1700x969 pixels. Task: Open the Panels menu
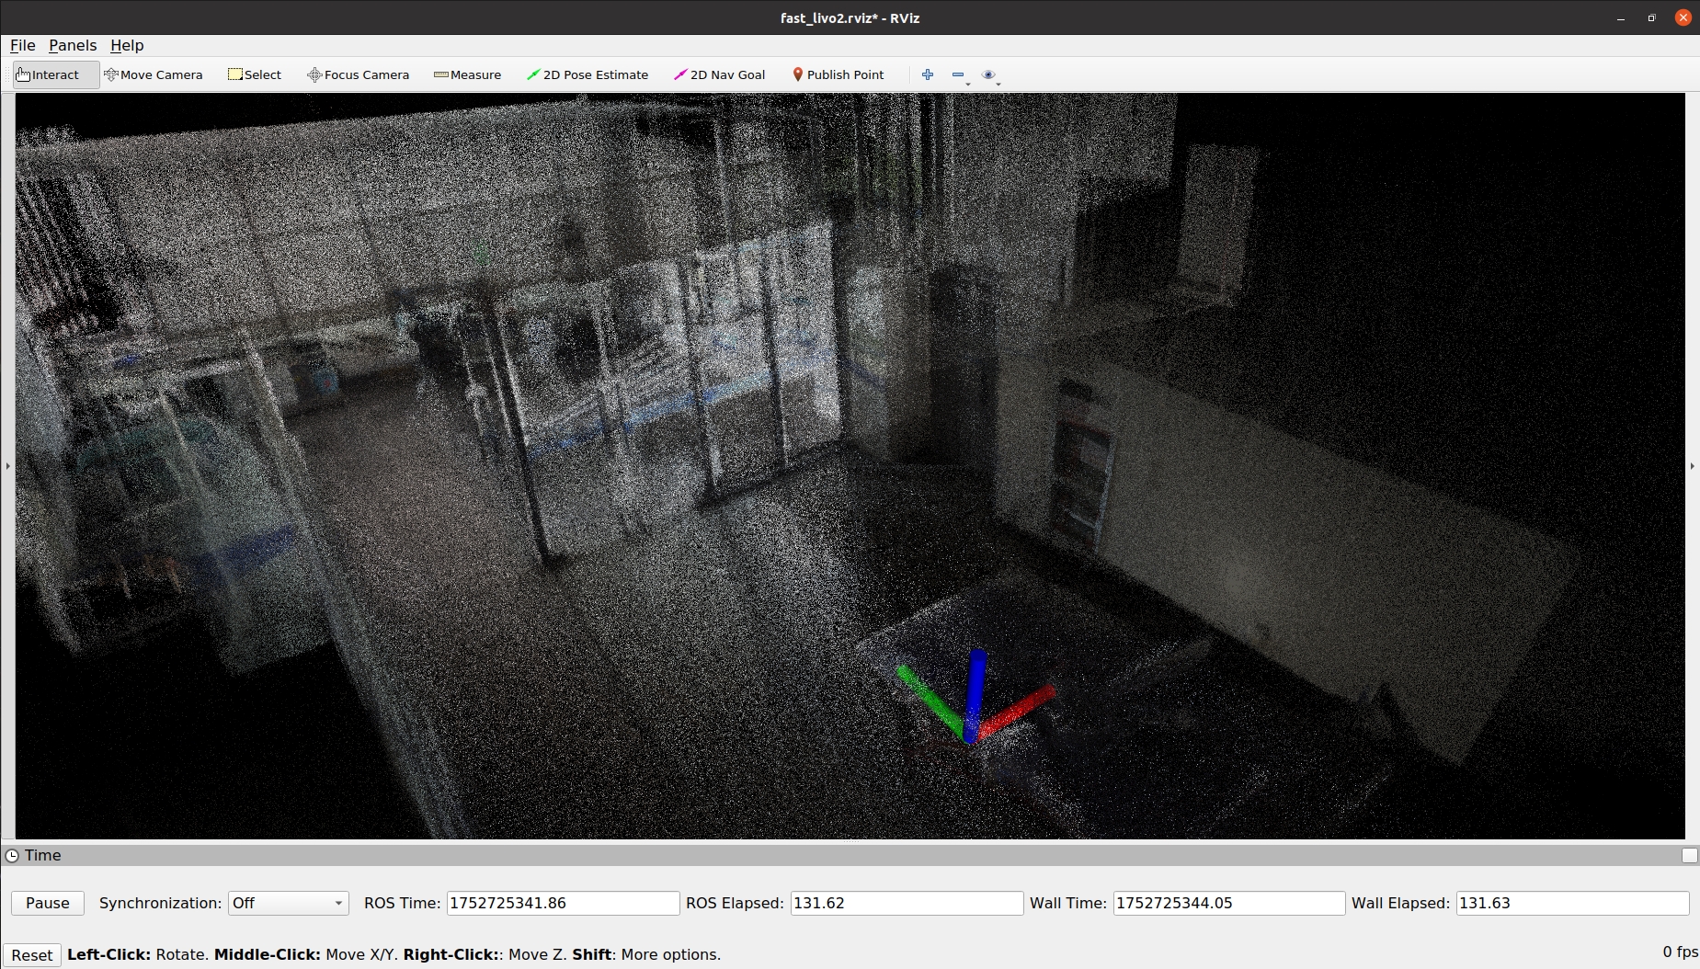[73, 46]
